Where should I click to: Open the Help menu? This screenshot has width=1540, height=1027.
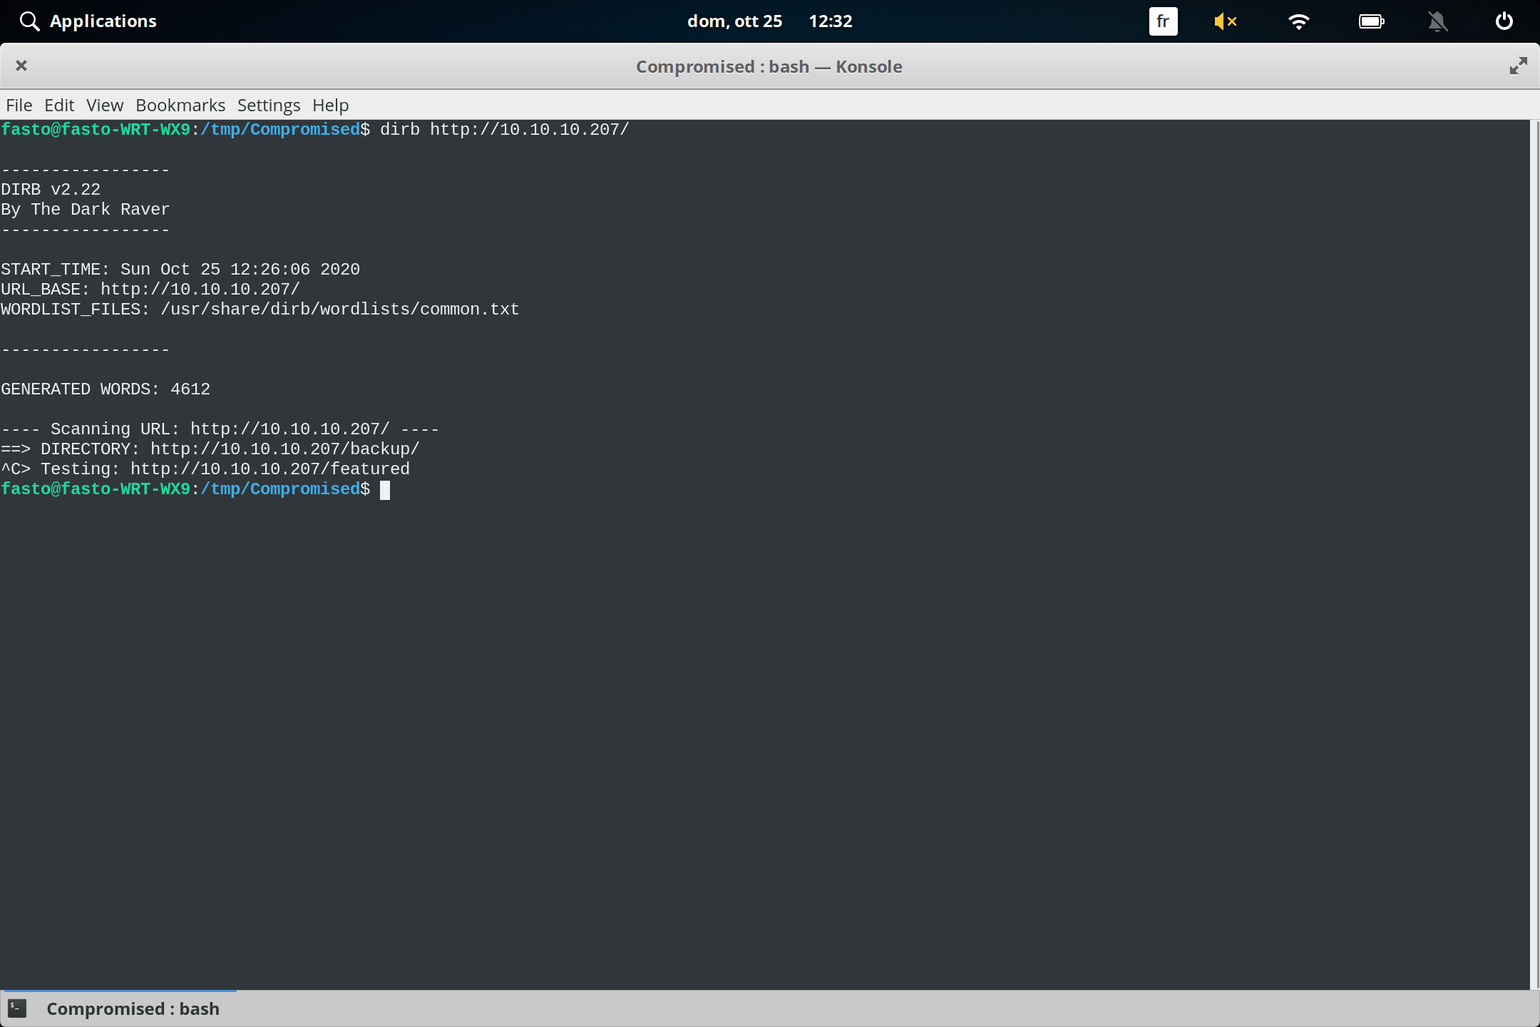coord(330,105)
